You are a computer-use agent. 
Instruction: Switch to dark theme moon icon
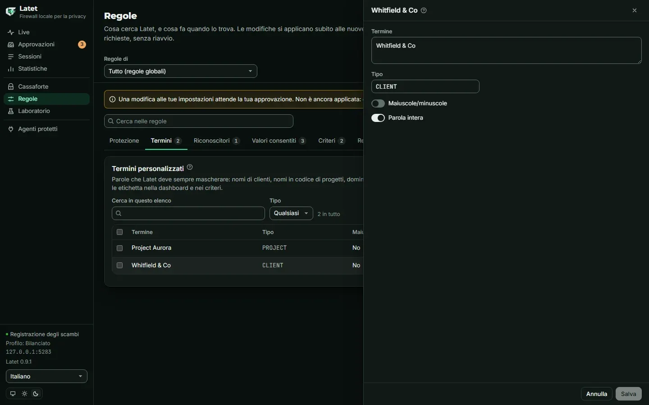coord(36,394)
